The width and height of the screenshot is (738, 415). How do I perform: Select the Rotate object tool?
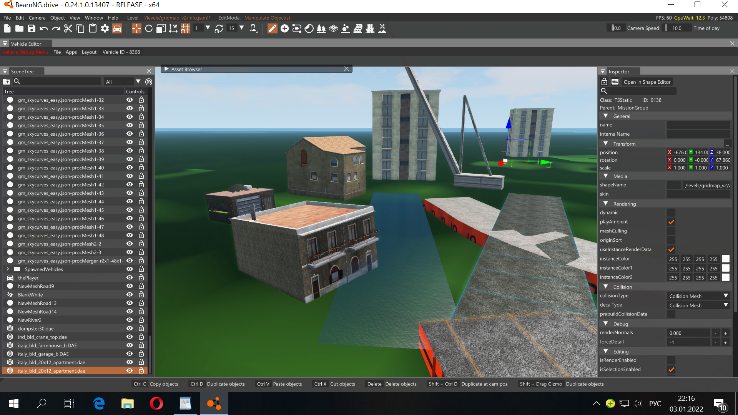point(149,28)
